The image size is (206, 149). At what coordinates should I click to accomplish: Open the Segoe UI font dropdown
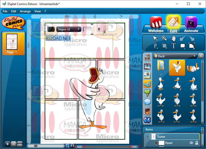pos(69,29)
